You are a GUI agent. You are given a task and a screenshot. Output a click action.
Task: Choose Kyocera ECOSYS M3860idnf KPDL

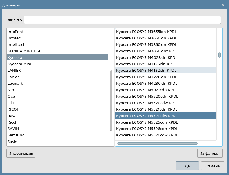click(x=166, y=51)
